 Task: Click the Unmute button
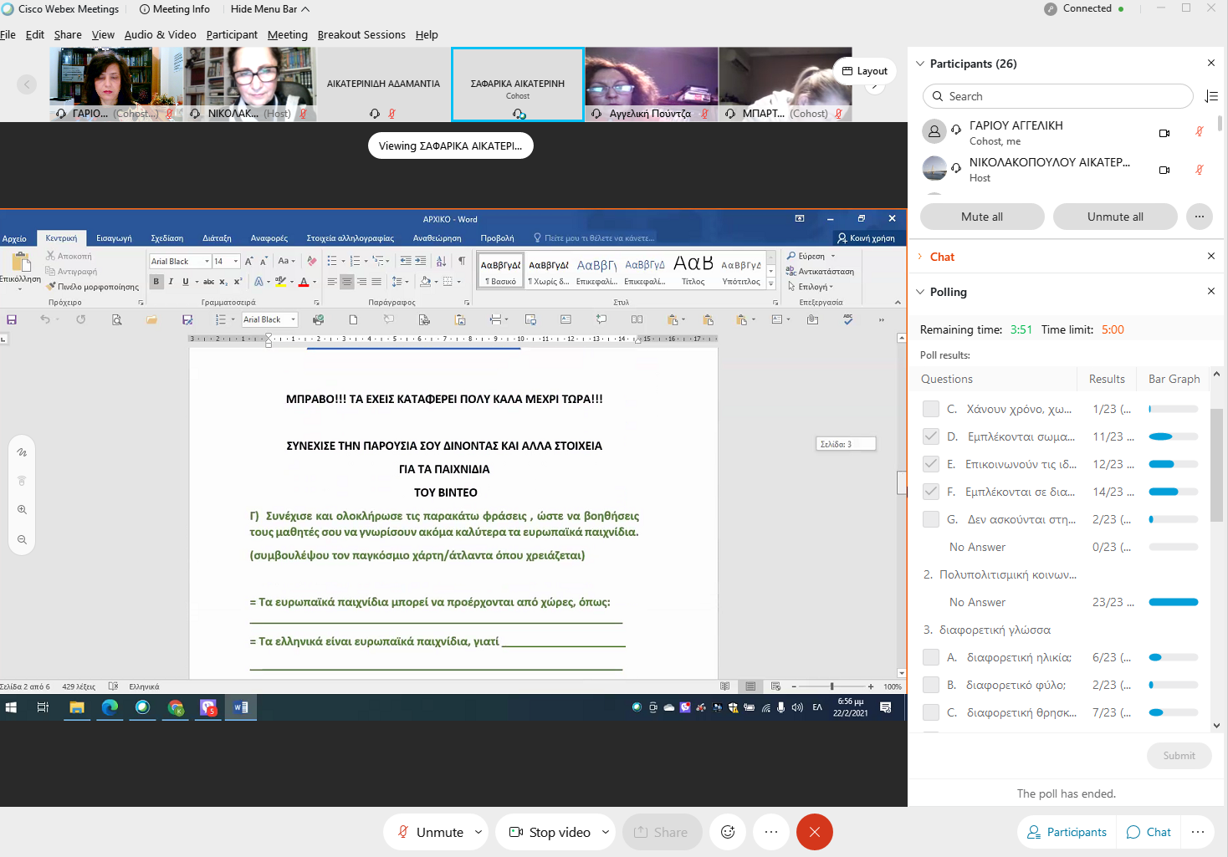tap(430, 832)
